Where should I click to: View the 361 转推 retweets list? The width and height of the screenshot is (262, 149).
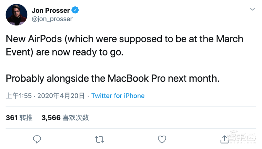coord(19,118)
